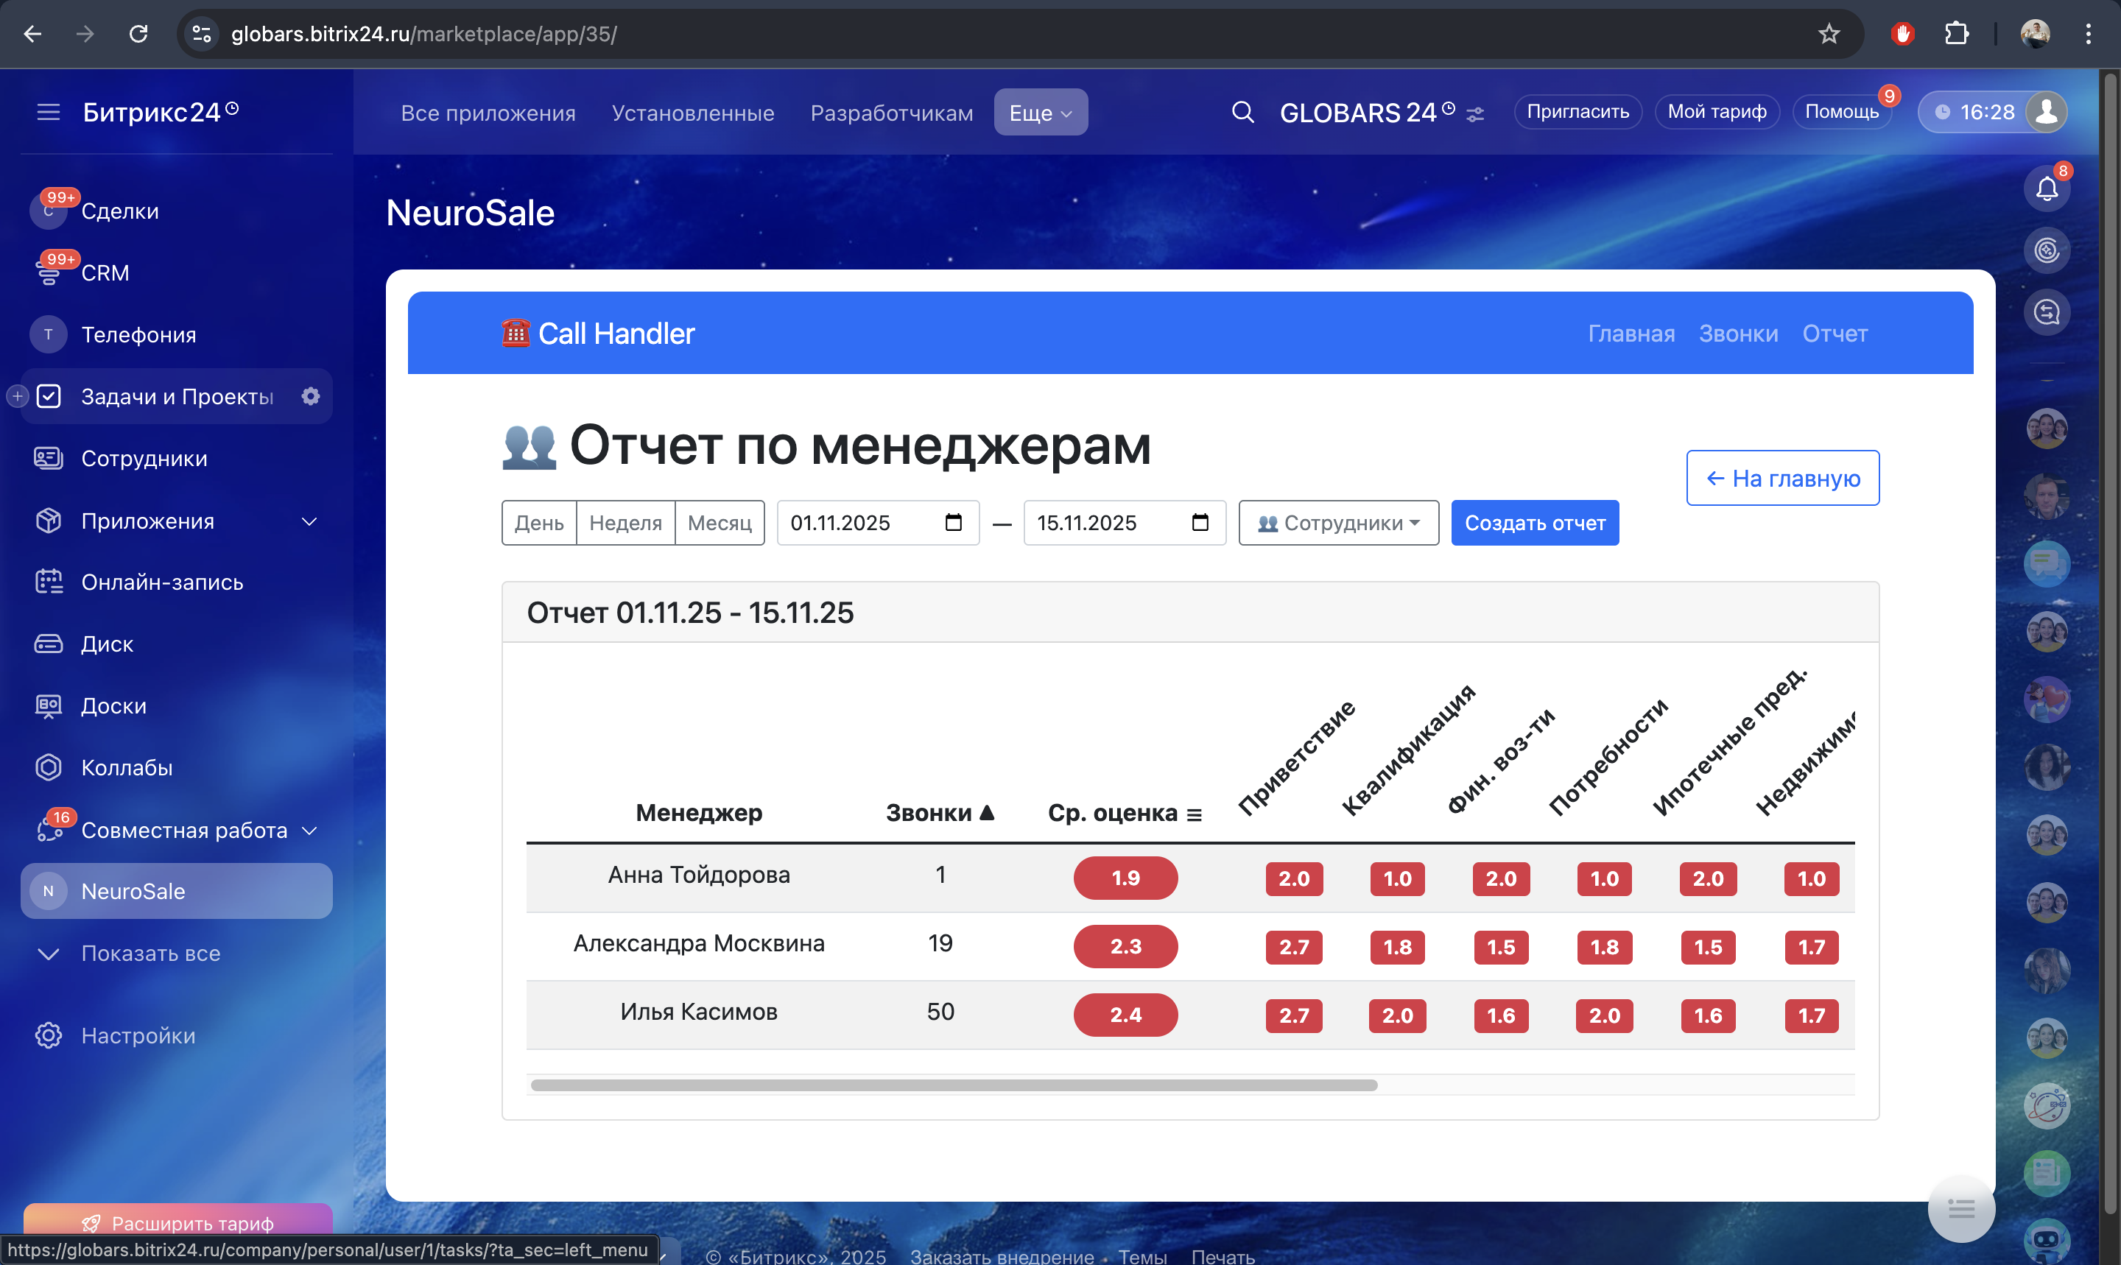Select the Месяц period toggle
The width and height of the screenshot is (2121, 1265).
pyautogui.click(x=719, y=523)
